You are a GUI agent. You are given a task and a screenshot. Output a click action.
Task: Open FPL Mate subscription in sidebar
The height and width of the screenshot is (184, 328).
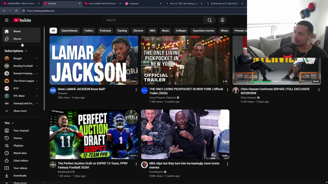(22, 96)
